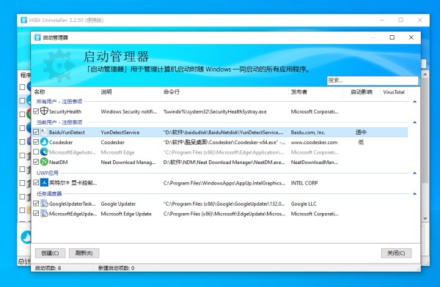Click the SecurityHealth shield icon

pyautogui.click(x=44, y=111)
